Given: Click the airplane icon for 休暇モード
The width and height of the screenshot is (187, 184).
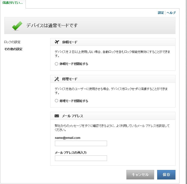Looking at the screenshot, I should pyautogui.click(x=57, y=42).
